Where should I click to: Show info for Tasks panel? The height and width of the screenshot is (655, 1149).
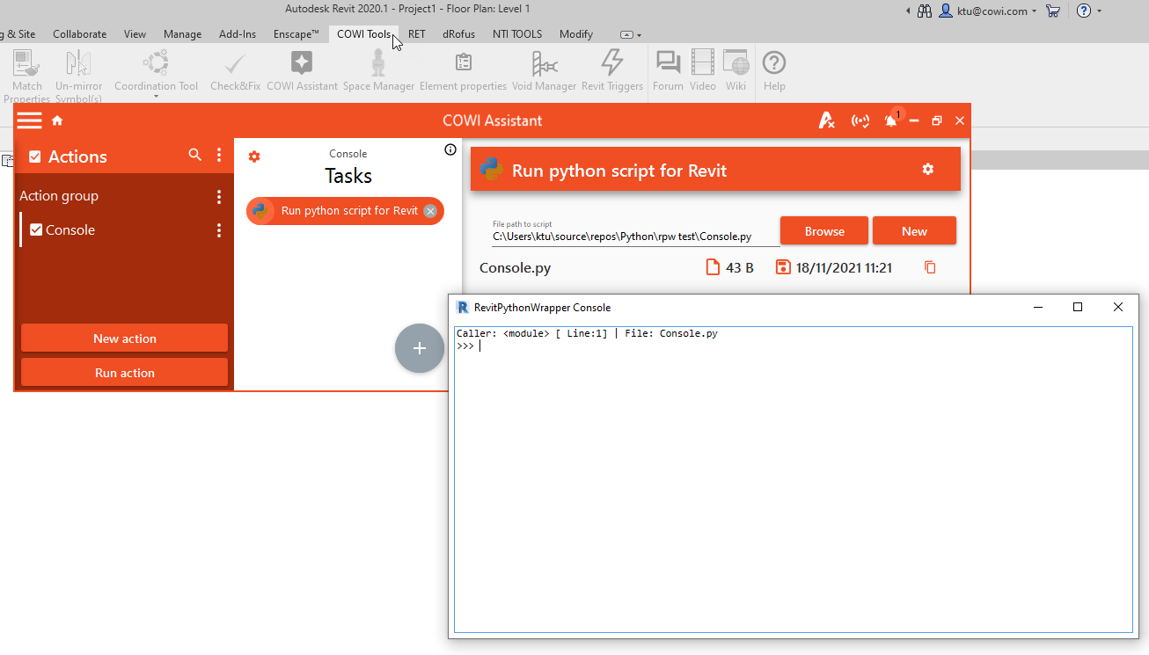450,149
